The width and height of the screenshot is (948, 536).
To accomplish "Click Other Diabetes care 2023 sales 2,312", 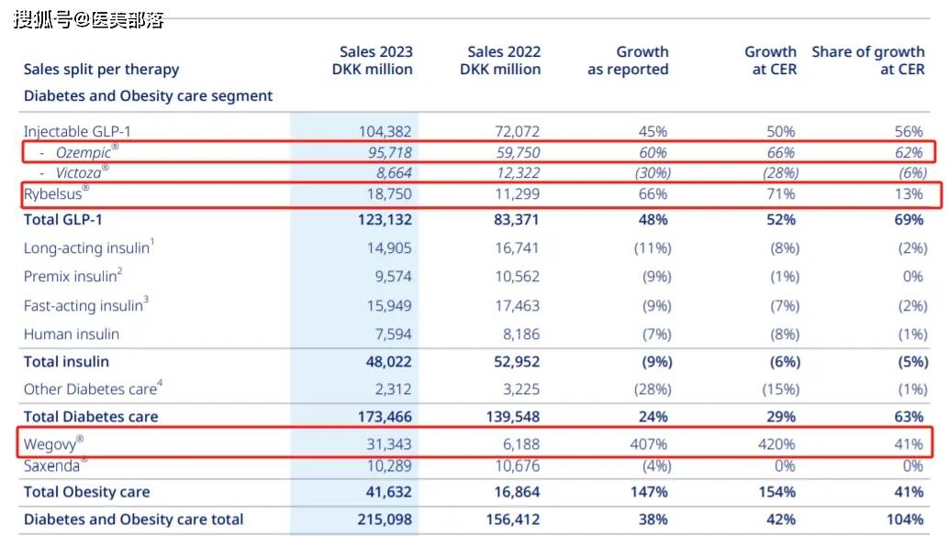I will tap(393, 389).
